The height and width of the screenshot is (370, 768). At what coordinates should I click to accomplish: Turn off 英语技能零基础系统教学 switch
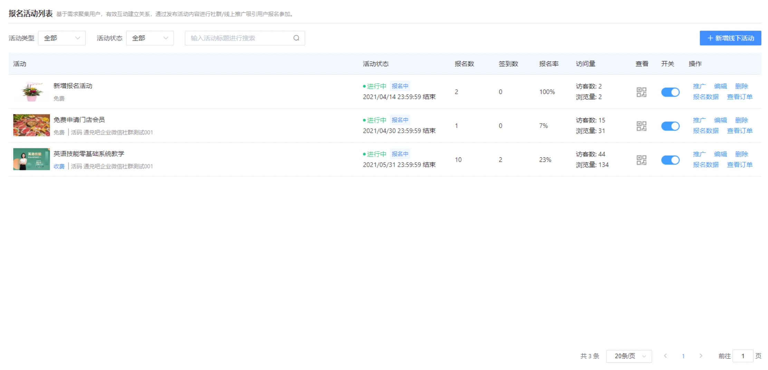(670, 160)
